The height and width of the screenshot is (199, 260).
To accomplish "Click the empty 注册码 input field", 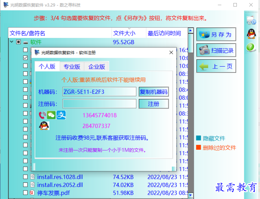I will (x=99, y=104).
